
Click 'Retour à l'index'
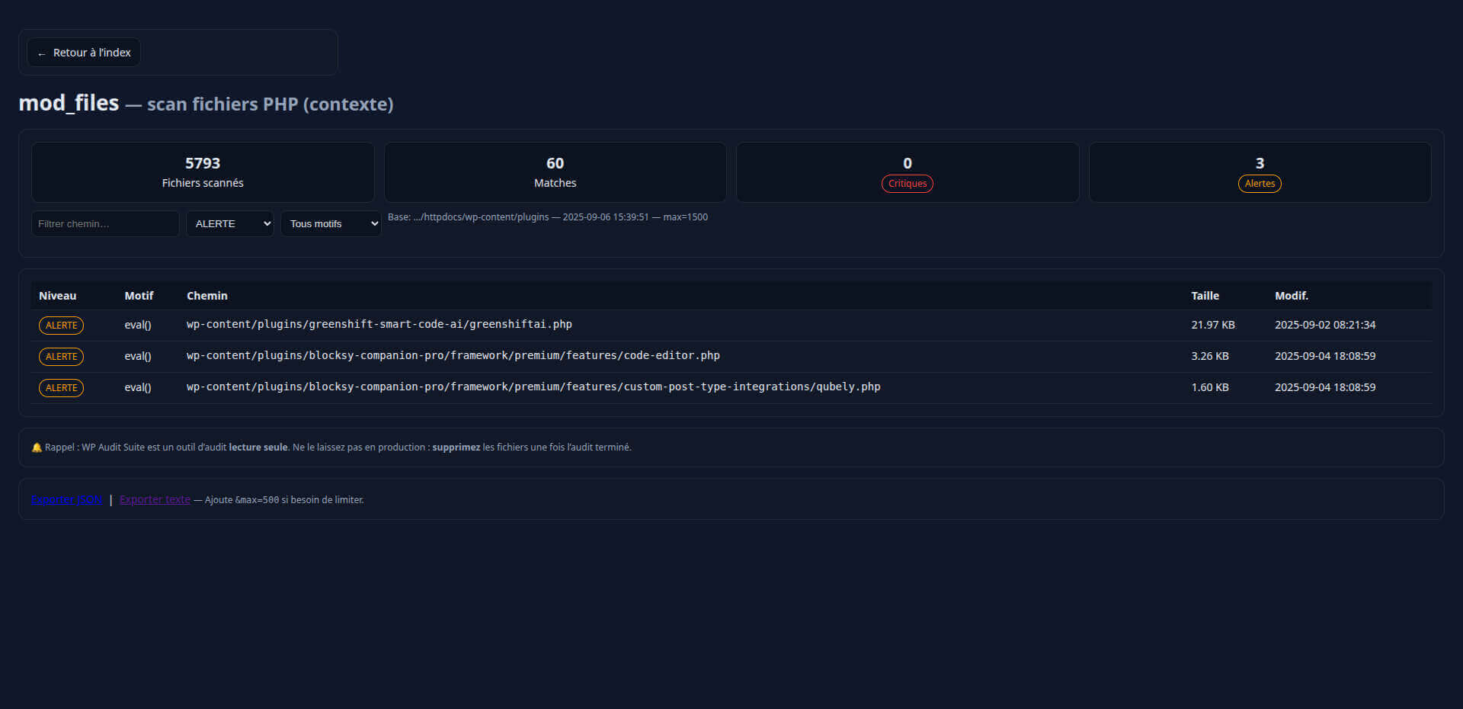[x=82, y=52]
